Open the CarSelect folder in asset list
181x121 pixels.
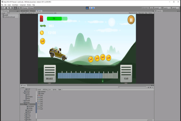coord(42,92)
